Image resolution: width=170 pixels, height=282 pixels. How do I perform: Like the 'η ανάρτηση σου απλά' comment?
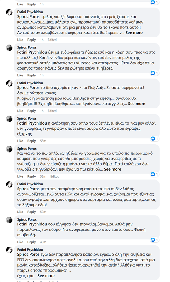coord(20,141)
